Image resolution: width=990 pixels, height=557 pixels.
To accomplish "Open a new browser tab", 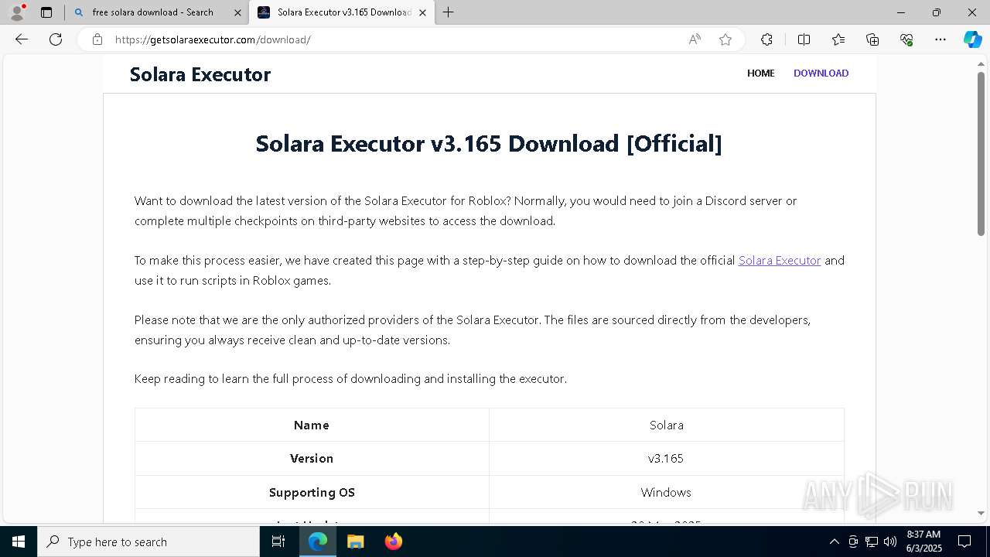I will (448, 12).
